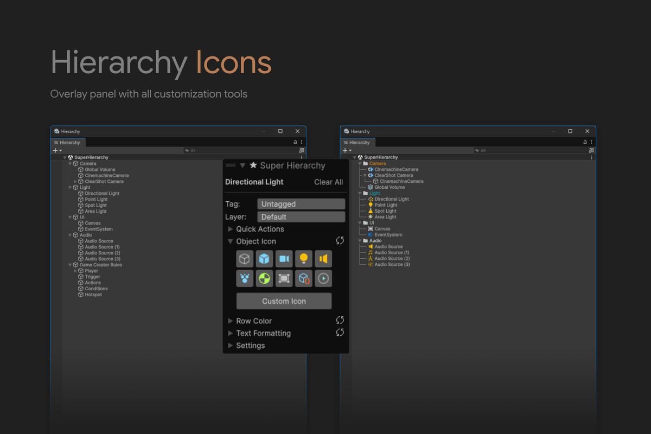Pick the yellow speaker audio object icon

323,259
